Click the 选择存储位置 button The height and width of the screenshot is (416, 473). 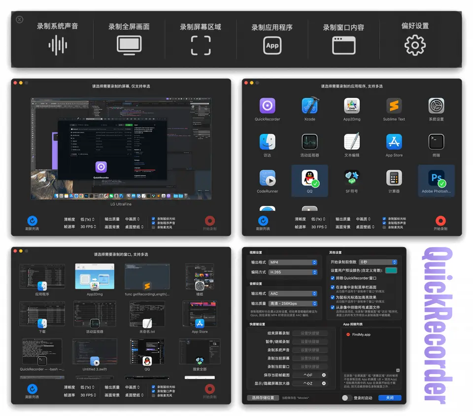point(263,398)
